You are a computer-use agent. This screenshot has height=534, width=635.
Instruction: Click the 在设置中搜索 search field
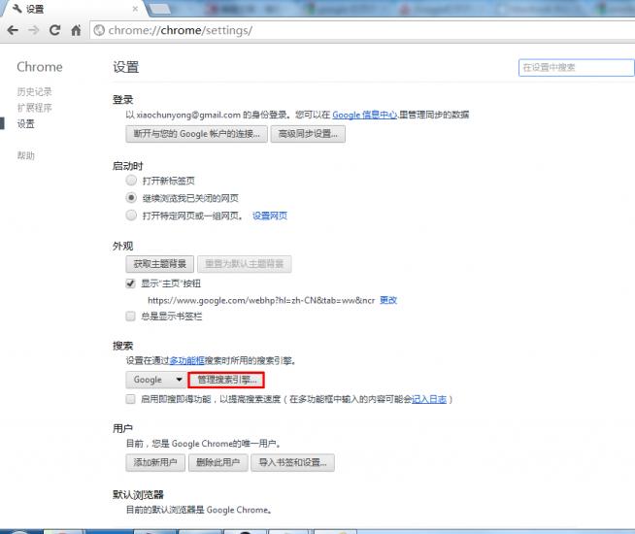click(577, 68)
